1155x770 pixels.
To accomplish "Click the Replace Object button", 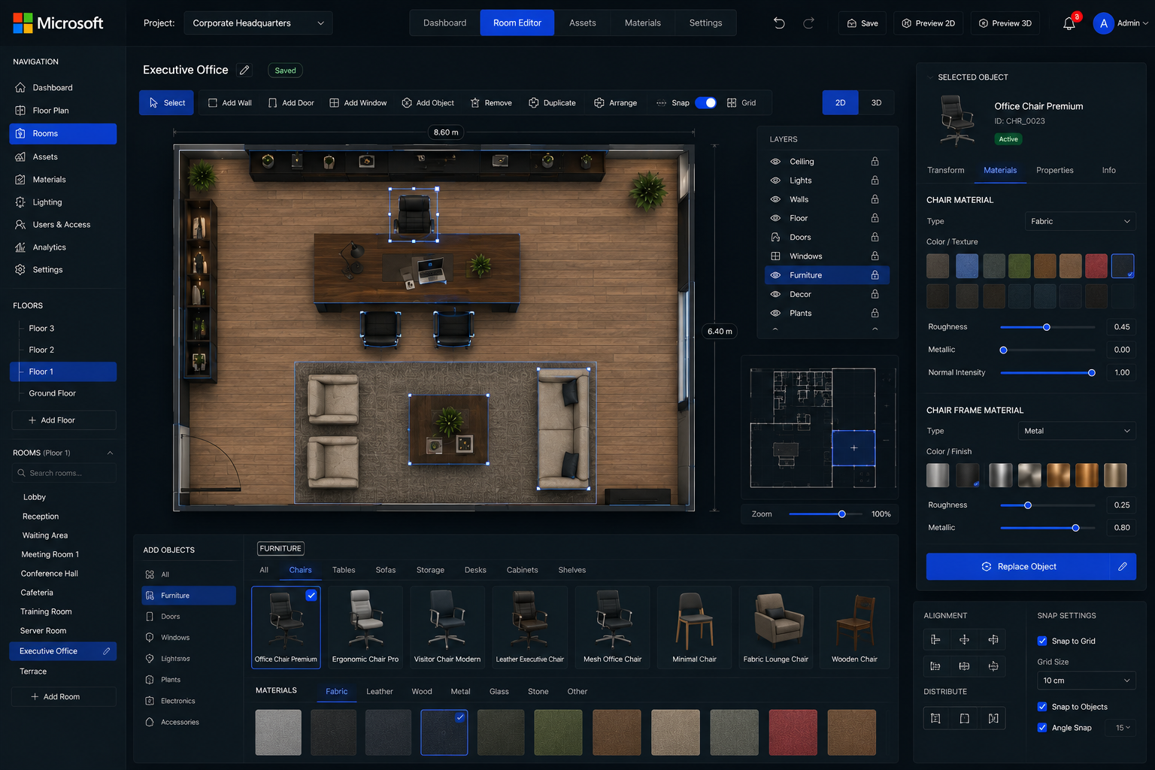I will point(1018,567).
